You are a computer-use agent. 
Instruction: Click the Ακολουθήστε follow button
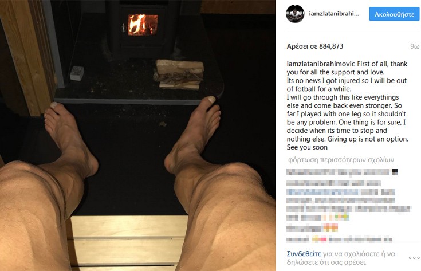coord(394,14)
